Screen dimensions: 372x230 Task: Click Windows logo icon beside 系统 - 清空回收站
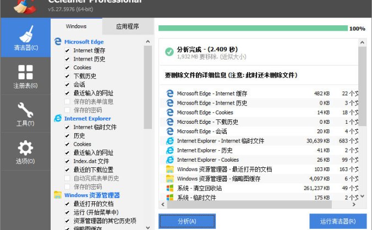(x=170, y=188)
